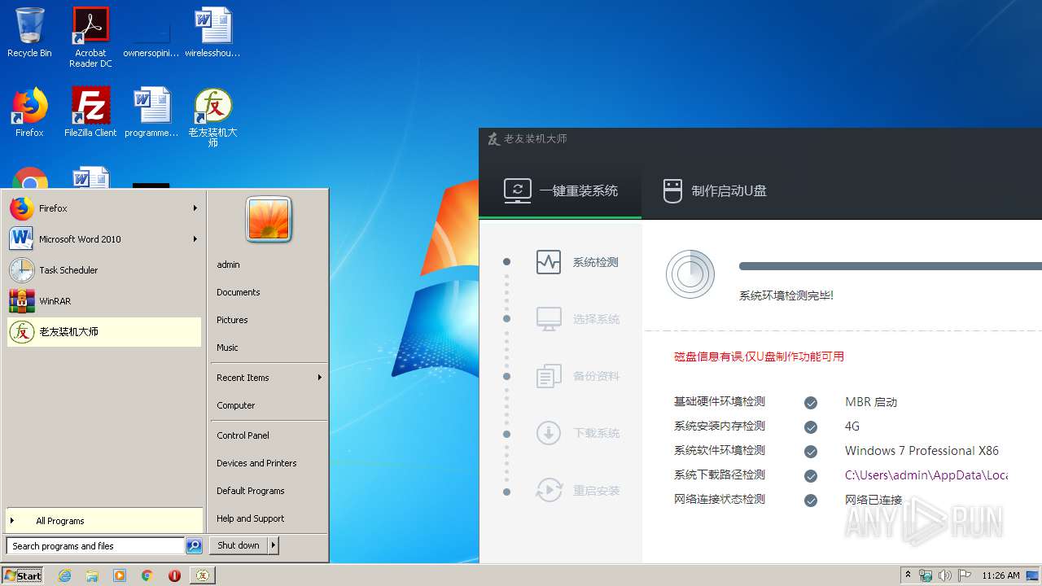Switch to 老友装机大师 taskbar button
Image resolution: width=1042 pixels, height=586 pixels.
tap(203, 575)
